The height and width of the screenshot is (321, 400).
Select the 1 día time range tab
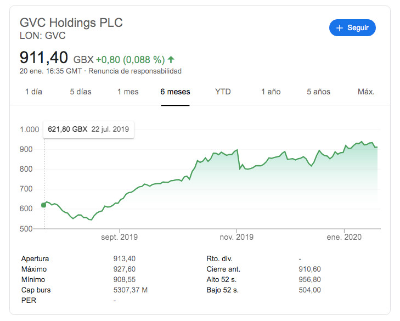33,92
